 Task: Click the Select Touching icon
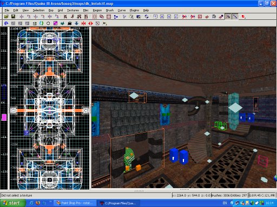click(72, 17)
